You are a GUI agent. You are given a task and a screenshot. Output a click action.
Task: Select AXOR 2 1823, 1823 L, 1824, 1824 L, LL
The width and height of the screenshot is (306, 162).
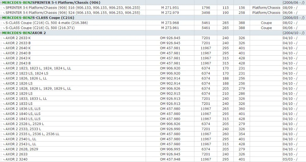pyautogui.click(x=38, y=68)
